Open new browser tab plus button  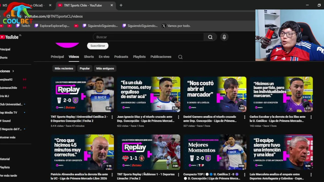pyautogui.click(x=121, y=5)
